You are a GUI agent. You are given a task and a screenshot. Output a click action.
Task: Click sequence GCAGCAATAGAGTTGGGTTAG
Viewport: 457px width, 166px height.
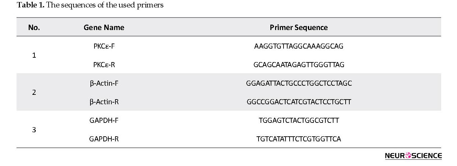click(299, 65)
